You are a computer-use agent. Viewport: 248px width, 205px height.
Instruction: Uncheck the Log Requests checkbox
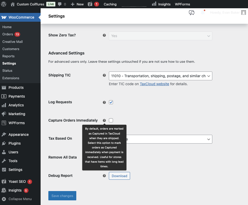point(111,102)
